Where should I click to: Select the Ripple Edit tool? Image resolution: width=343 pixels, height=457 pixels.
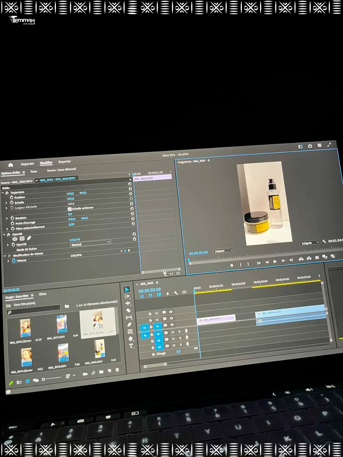(128, 303)
